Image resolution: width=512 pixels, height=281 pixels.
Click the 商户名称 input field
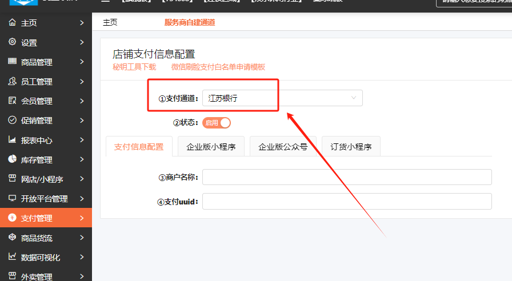click(347, 177)
